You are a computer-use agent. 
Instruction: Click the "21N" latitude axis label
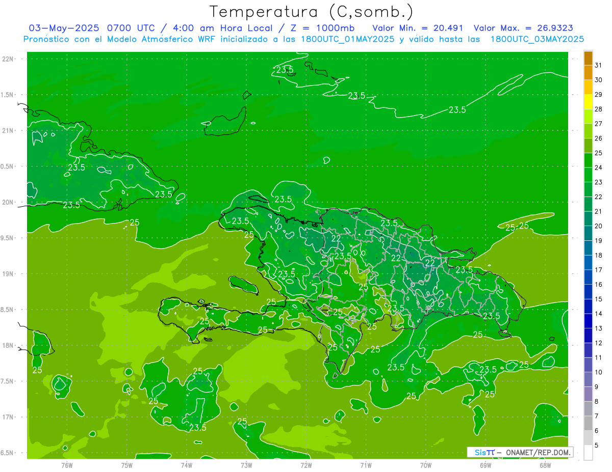(x=8, y=130)
